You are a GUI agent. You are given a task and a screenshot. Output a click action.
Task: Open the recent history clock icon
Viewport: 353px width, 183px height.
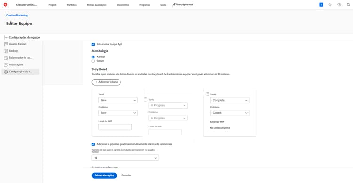tap(339, 5)
